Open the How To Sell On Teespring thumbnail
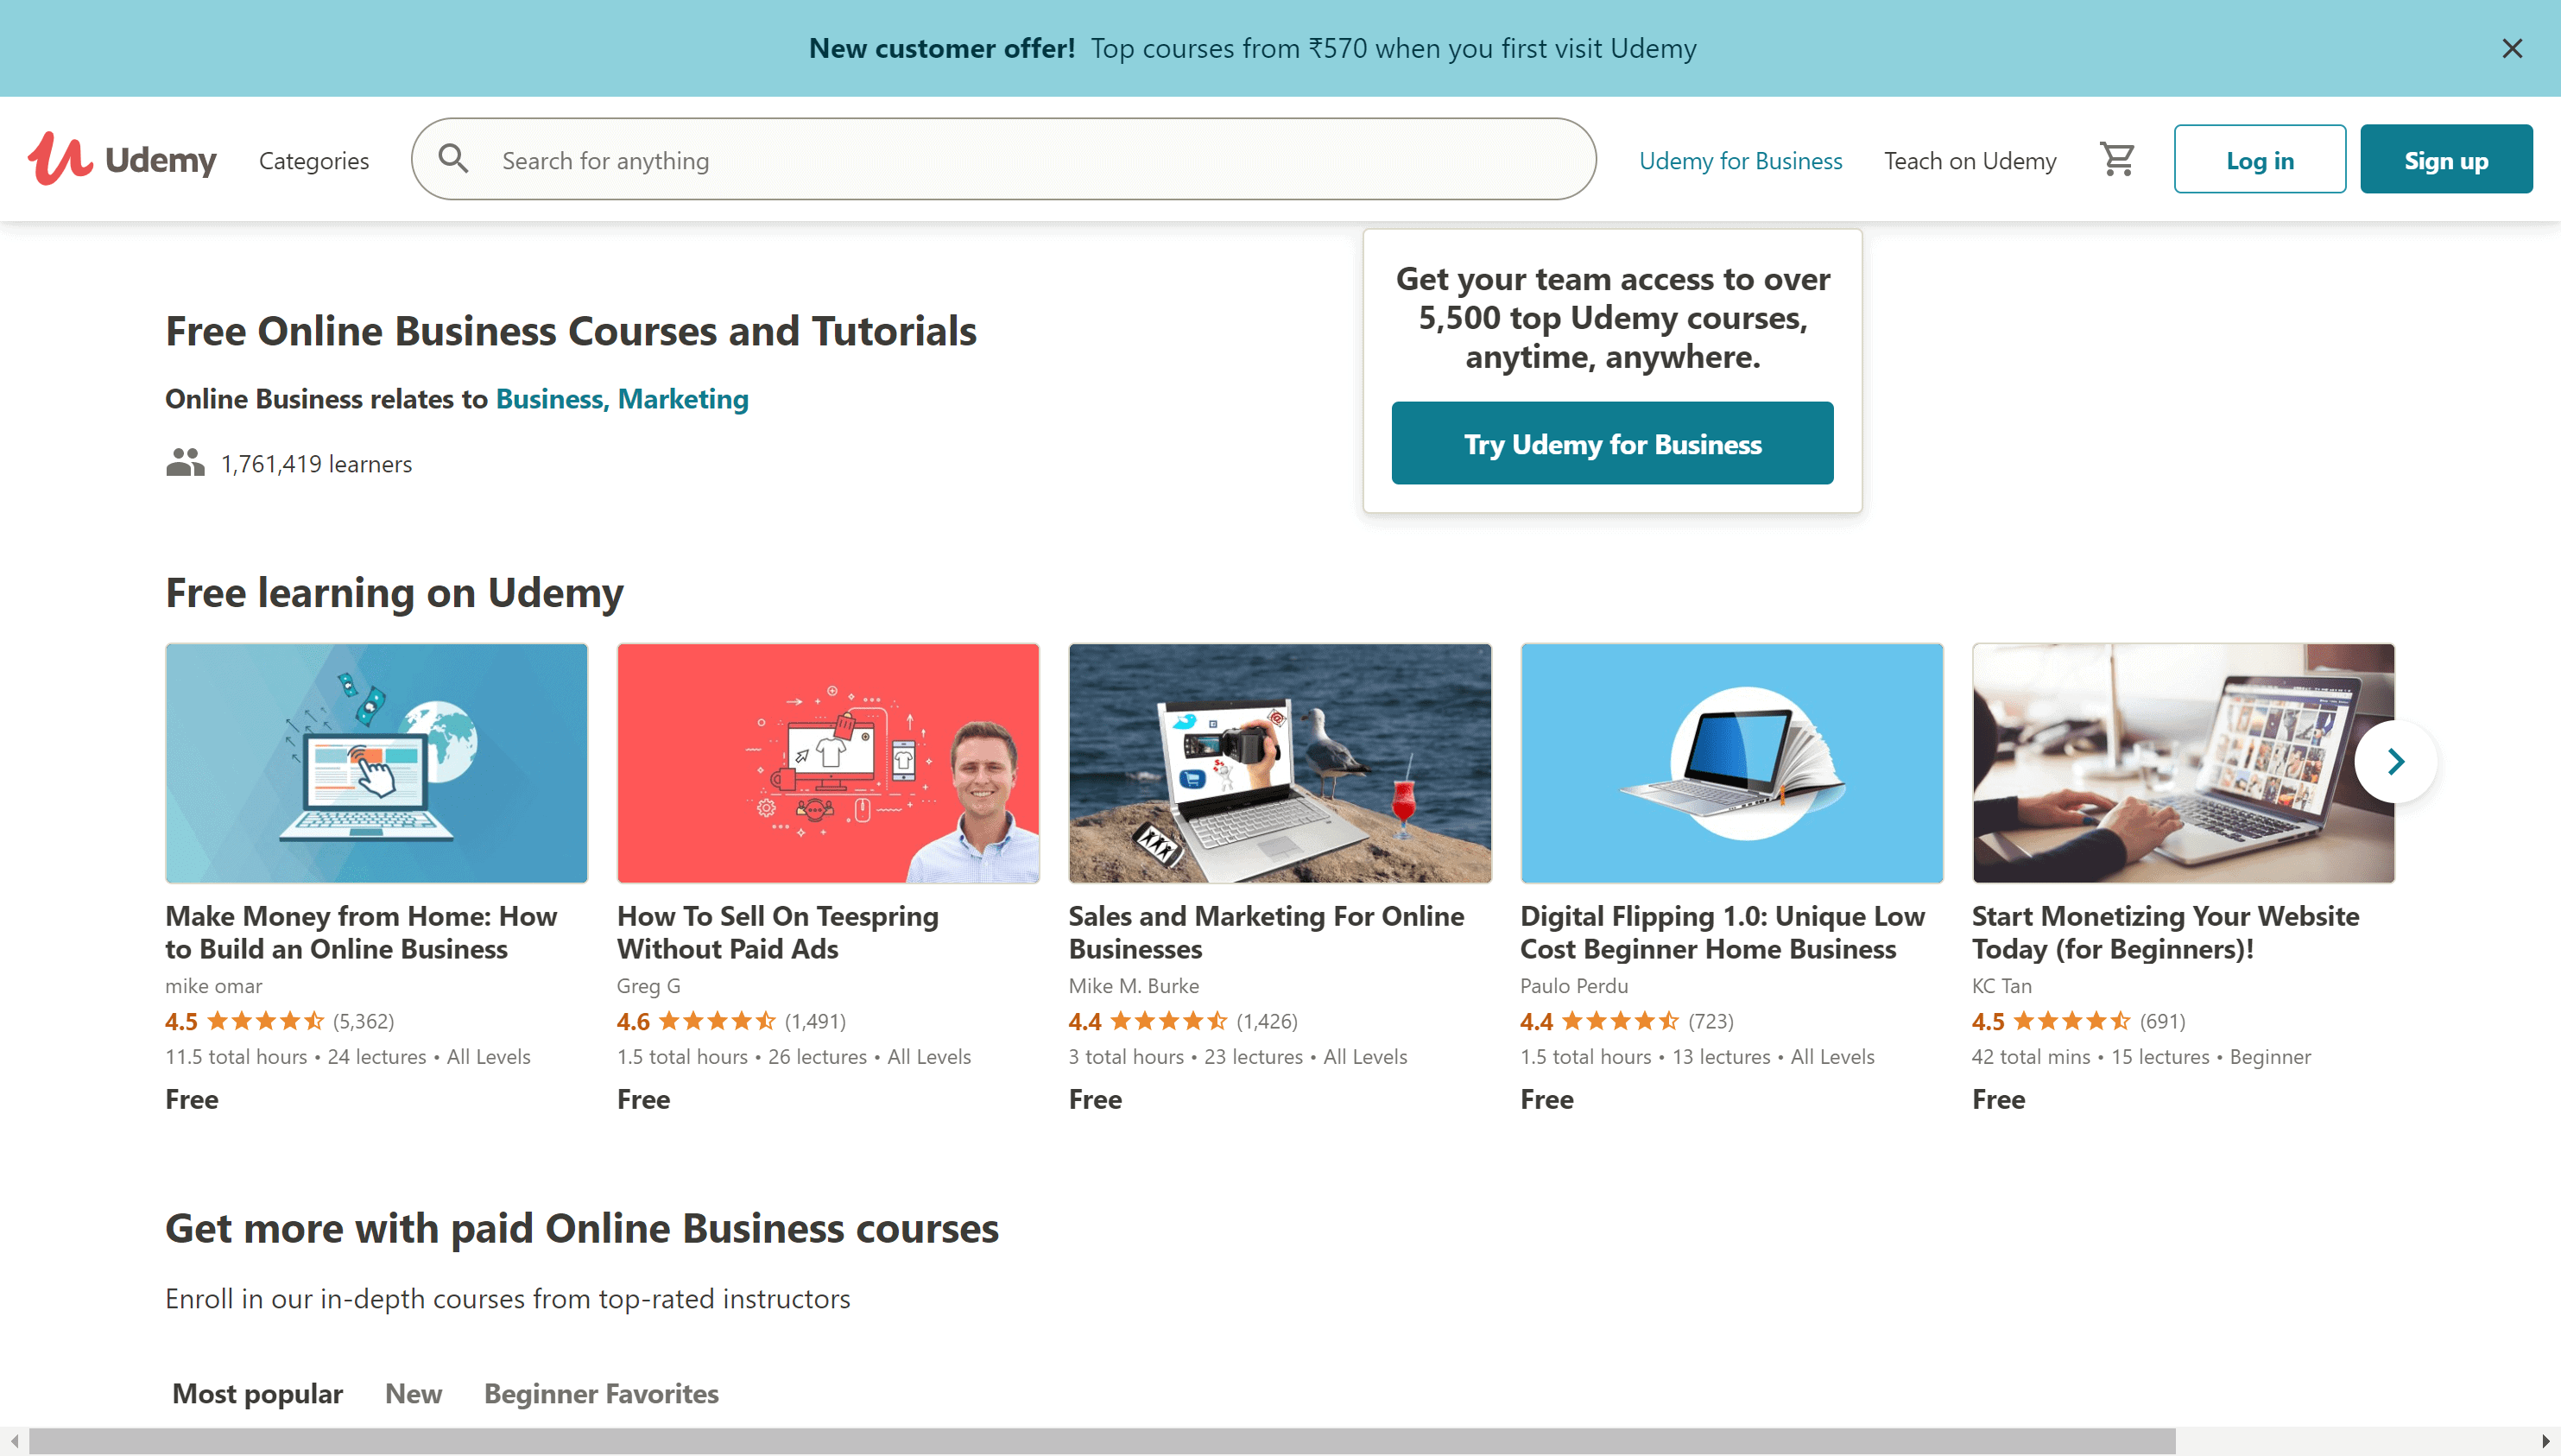The height and width of the screenshot is (1456, 2561). click(829, 763)
